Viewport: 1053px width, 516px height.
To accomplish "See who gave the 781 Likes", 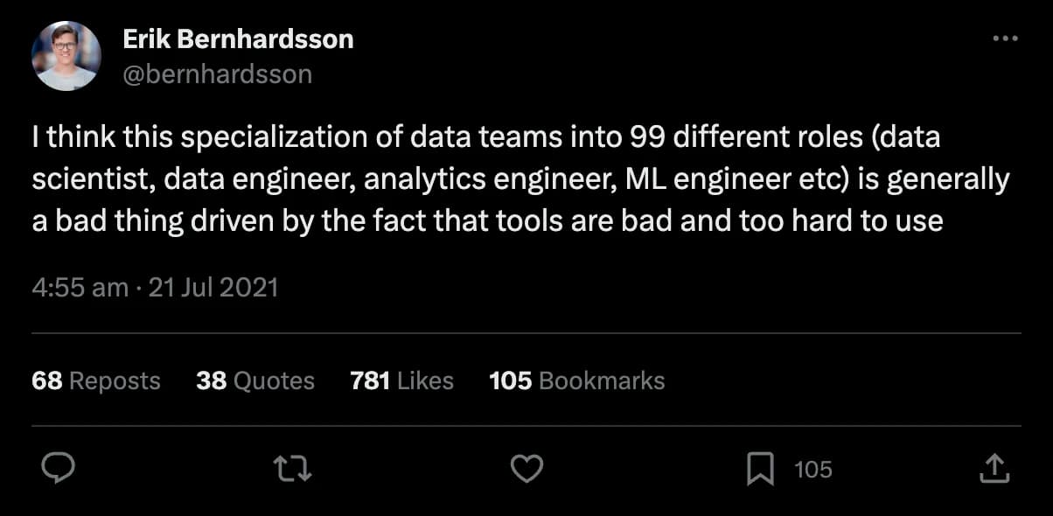I will (x=401, y=380).
